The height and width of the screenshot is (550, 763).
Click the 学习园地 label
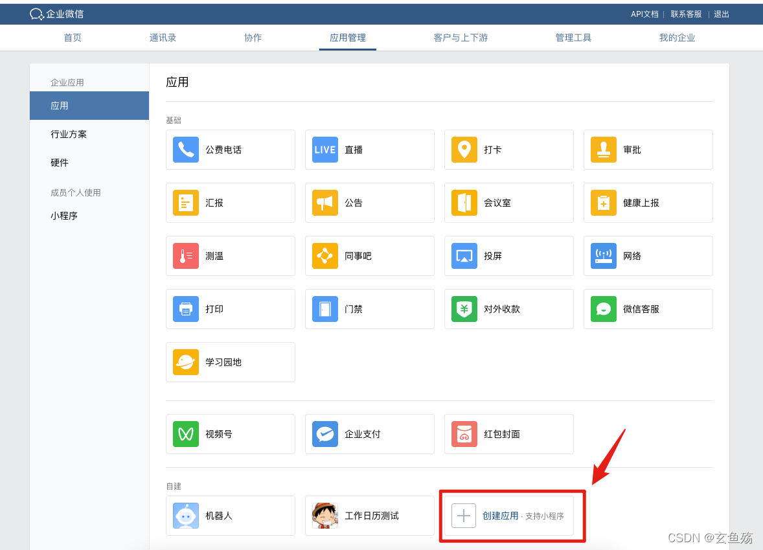223,361
